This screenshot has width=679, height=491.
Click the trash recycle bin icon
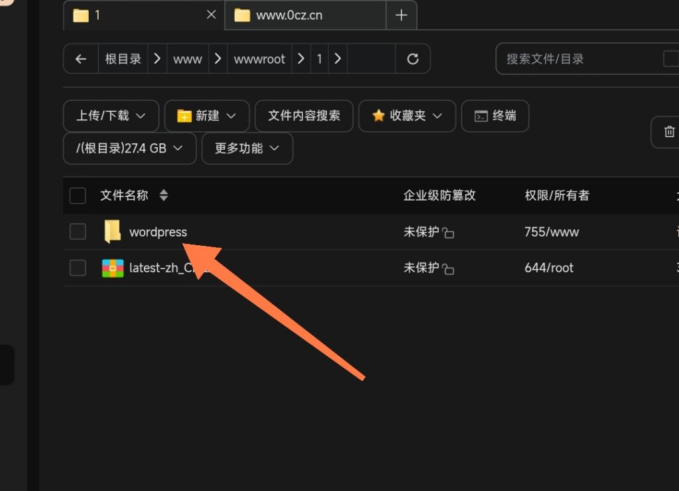point(669,132)
